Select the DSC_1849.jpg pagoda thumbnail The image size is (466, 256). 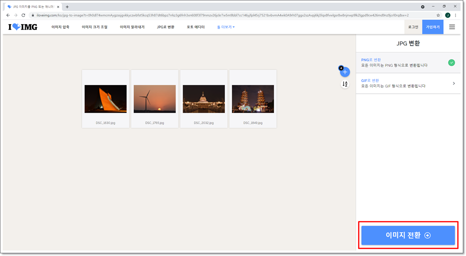[x=253, y=99]
